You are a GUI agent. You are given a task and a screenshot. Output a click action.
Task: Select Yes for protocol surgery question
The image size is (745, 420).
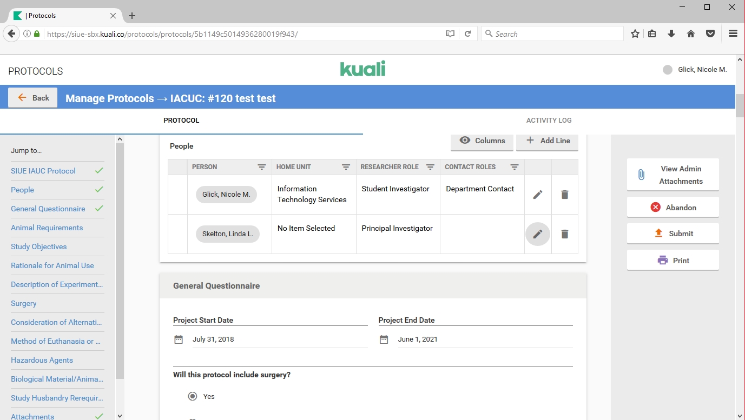click(x=193, y=396)
